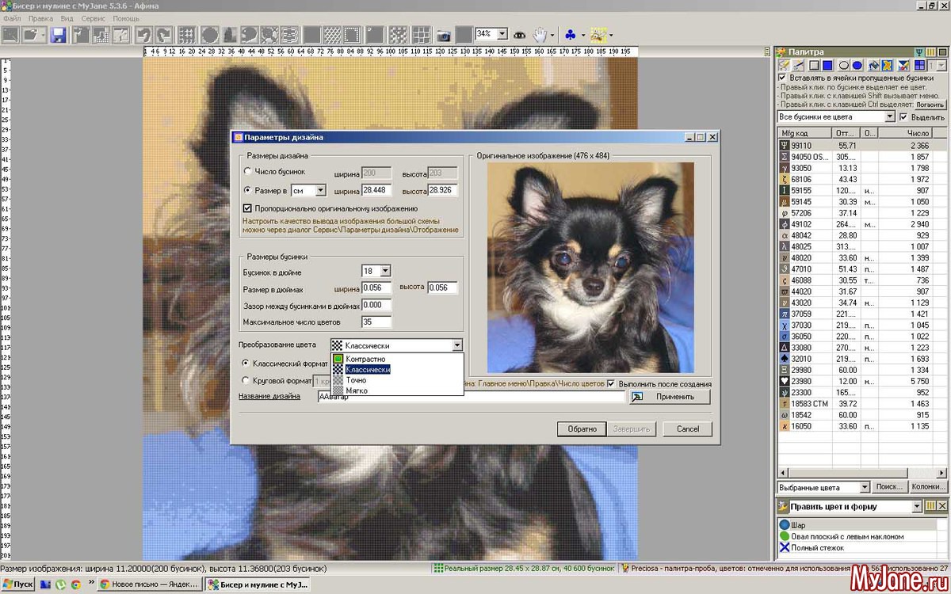Click the 'Обратно' button
951x594 pixels.
pyautogui.click(x=581, y=428)
